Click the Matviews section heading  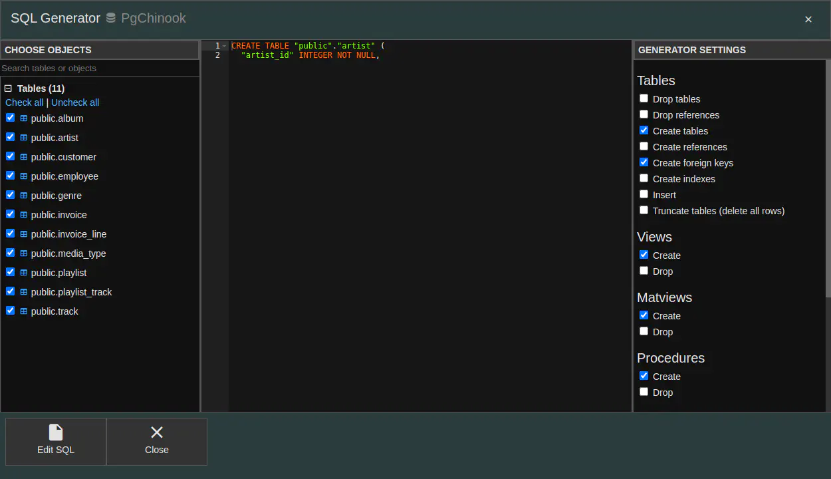point(664,297)
